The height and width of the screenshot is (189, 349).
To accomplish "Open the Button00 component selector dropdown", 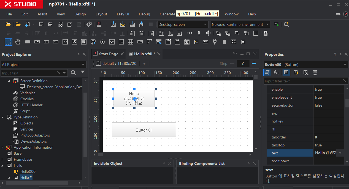I will pos(345,65).
